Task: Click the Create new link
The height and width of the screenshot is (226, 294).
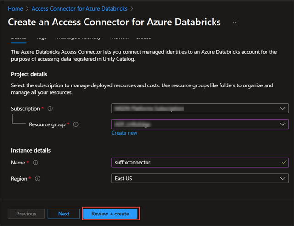Action: coord(124,133)
